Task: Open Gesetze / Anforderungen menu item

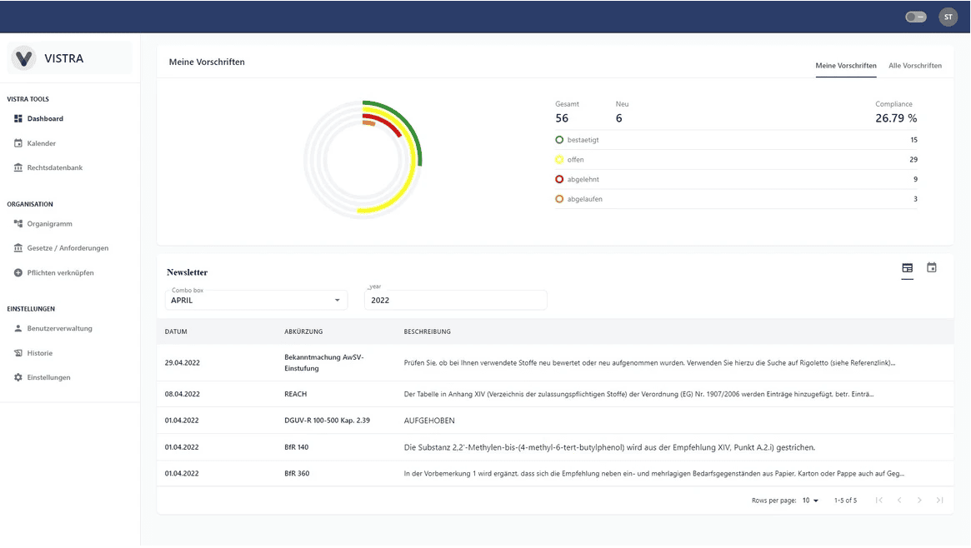Action: click(68, 248)
